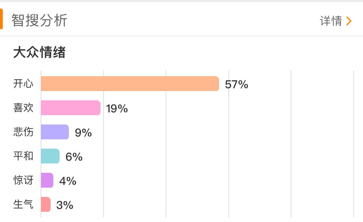This screenshot has width=363, height=222.
Task: Select the 喜欢 emotion label
Action: click(x=23, y=108)
